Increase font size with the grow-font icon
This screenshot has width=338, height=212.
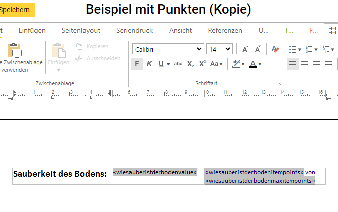click(245, 49)
